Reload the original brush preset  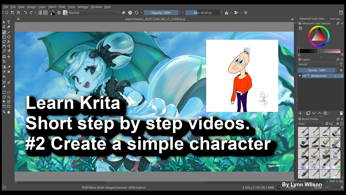point(137,12)
